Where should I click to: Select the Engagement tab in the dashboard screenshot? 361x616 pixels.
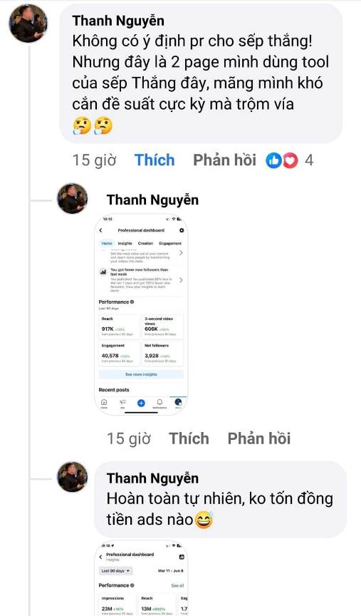click(x=170, y=243)
